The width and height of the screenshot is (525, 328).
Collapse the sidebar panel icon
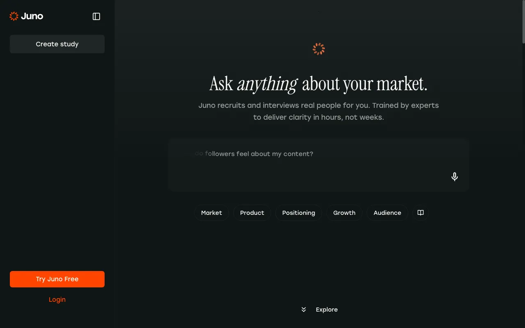[x=96, y=16]
